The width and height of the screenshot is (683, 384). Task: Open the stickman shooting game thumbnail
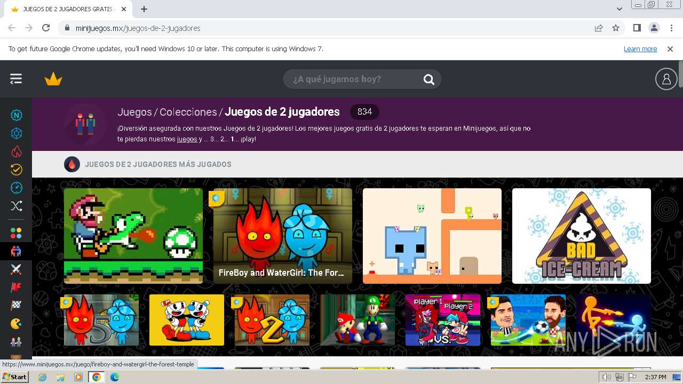(614, 320)
